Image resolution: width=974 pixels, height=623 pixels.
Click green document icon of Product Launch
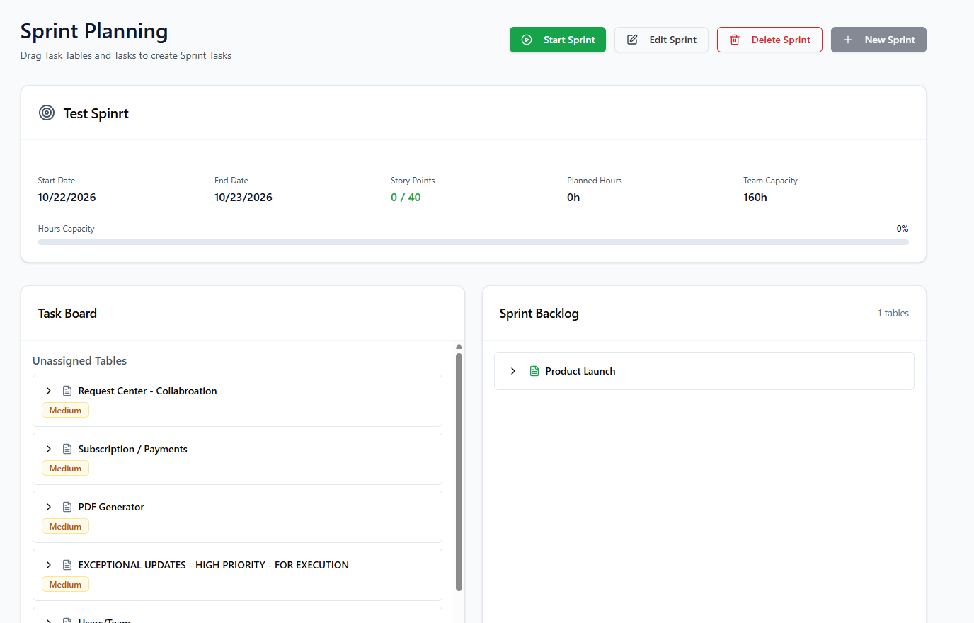[534, 371]
